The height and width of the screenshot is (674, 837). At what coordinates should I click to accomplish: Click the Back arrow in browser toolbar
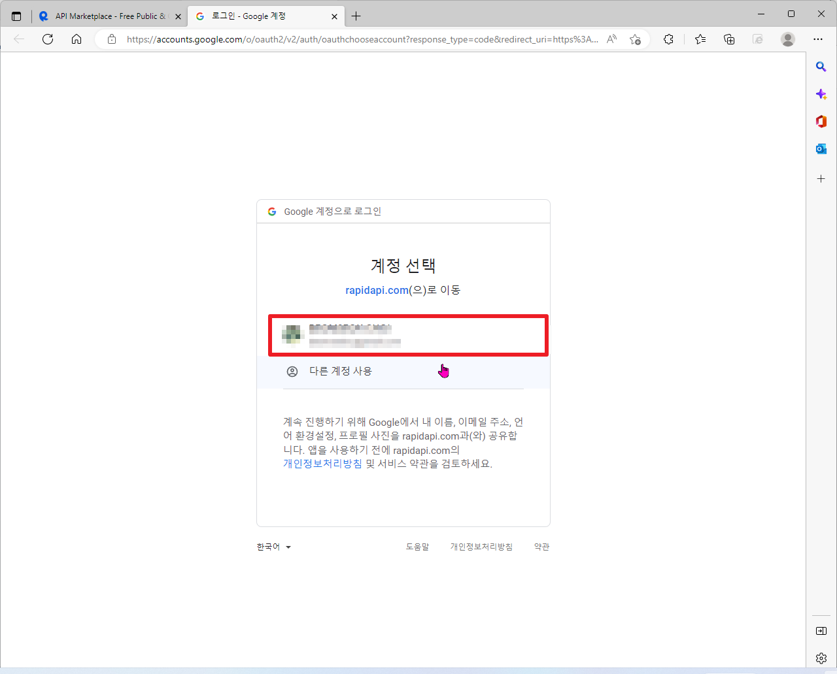19,39
